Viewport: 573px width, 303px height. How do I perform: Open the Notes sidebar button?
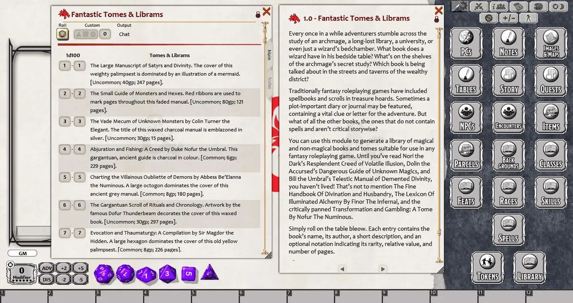508,44
